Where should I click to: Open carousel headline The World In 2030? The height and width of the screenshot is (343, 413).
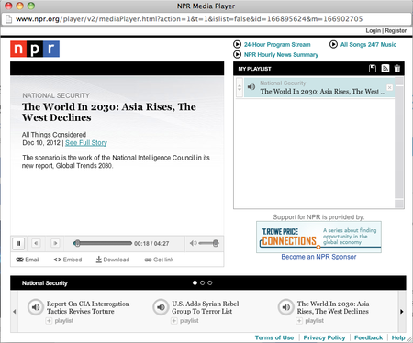point(333,307)
